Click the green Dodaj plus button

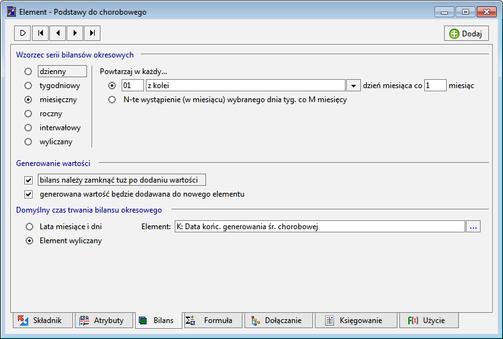tap(467, 33)
